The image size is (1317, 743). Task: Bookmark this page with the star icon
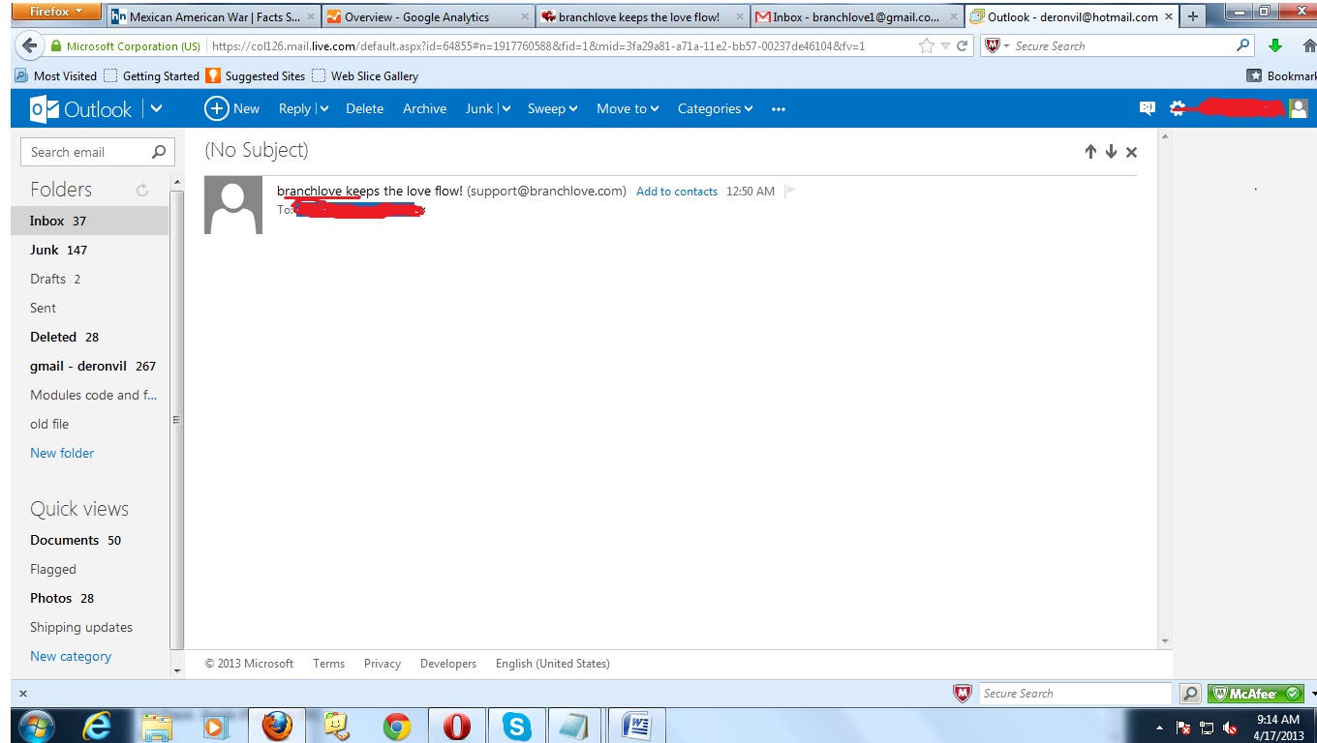[x=927, y=45]
